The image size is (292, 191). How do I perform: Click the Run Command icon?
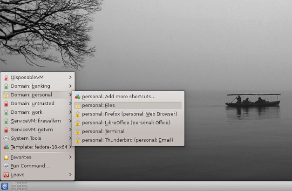6,166
